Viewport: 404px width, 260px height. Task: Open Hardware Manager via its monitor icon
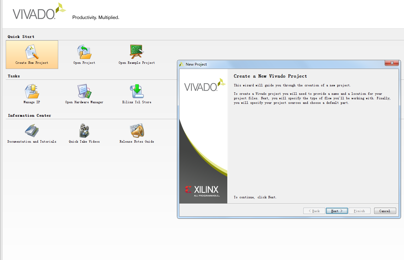84,91
